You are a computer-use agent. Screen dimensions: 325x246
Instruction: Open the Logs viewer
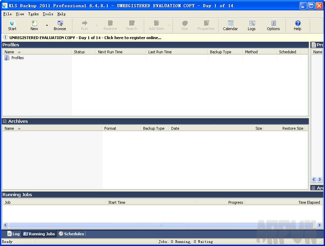(x=252, y=26)
